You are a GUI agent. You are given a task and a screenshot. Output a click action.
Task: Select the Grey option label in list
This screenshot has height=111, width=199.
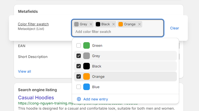click(x=96, y=56)
